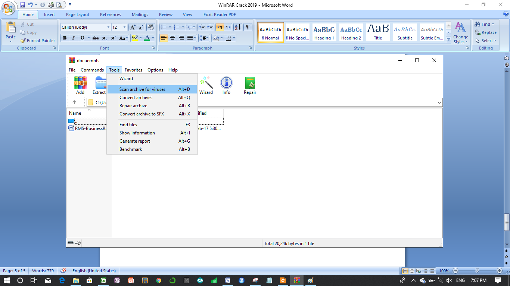Apply strikethrough formatting
This screenshot has height=286, width=510.
pos(96,38)
